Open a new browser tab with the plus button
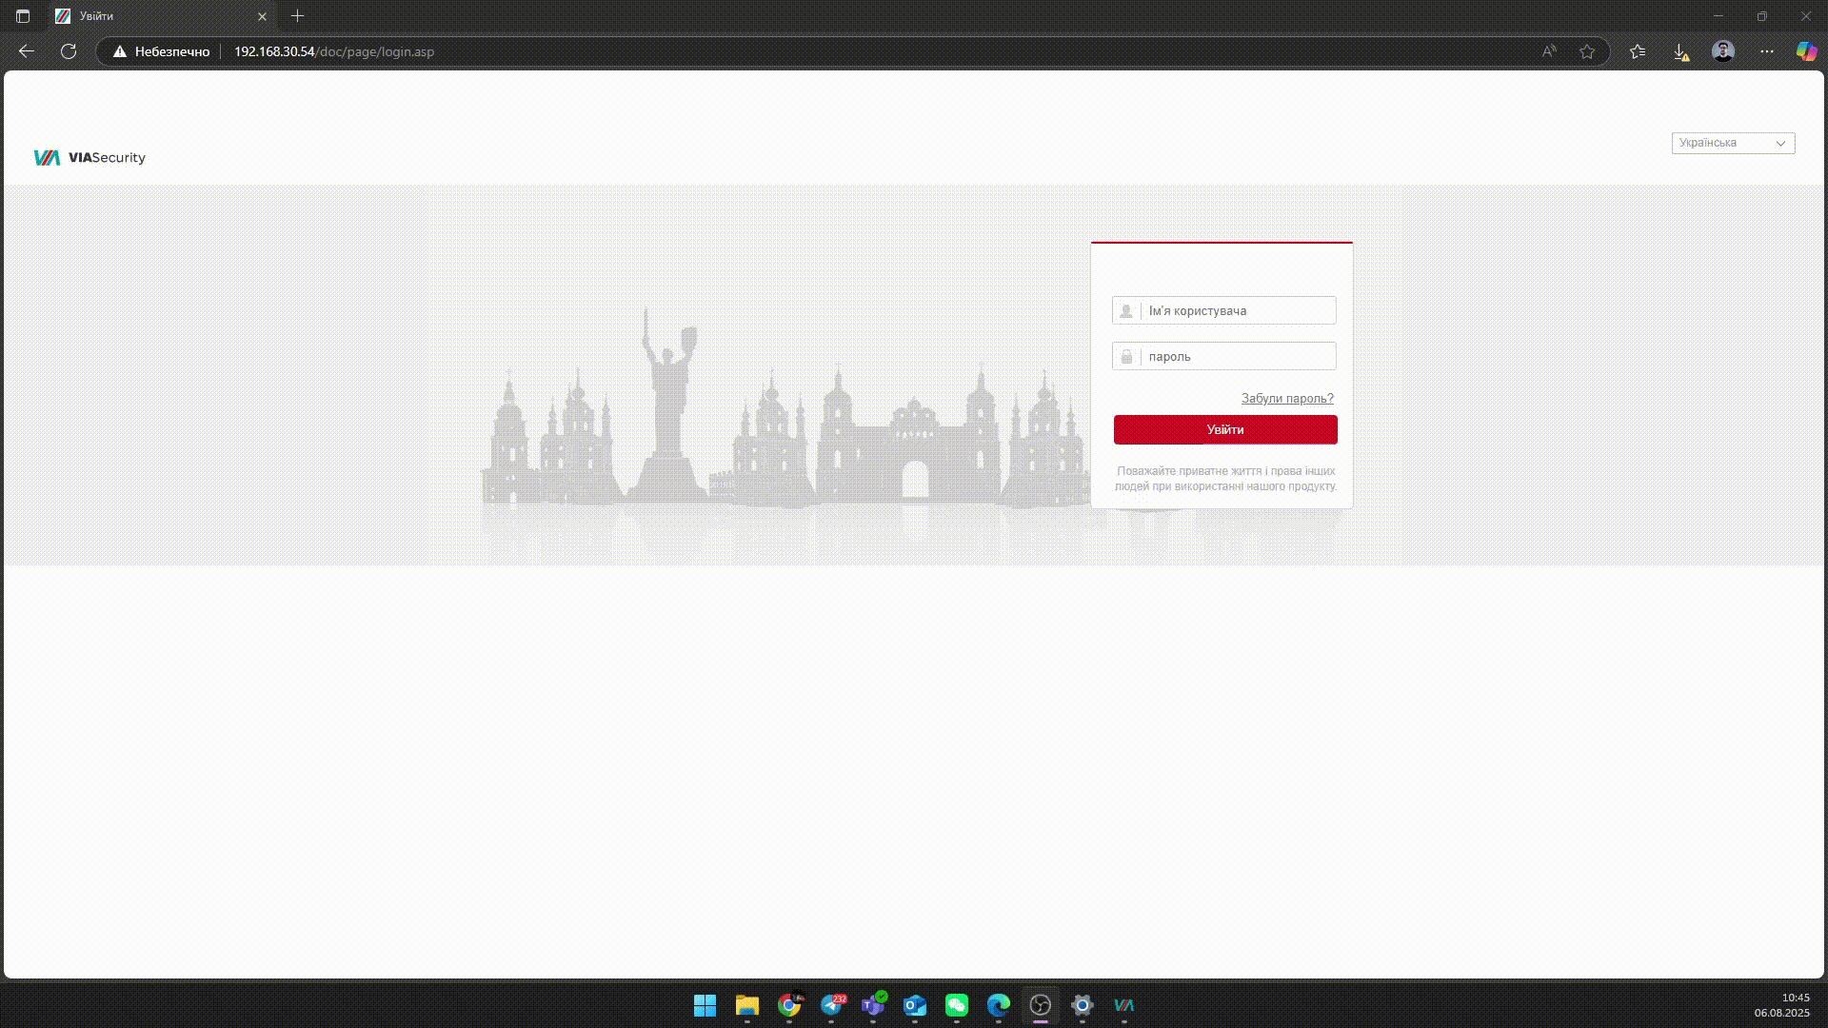The image size is (1828, 1028). tap(297, 16)
